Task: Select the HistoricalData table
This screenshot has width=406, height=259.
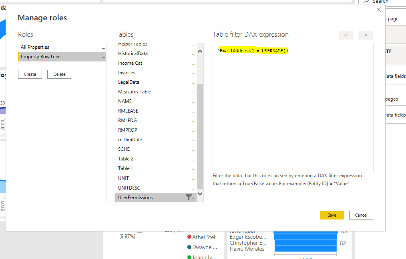Action: (156, 53)
